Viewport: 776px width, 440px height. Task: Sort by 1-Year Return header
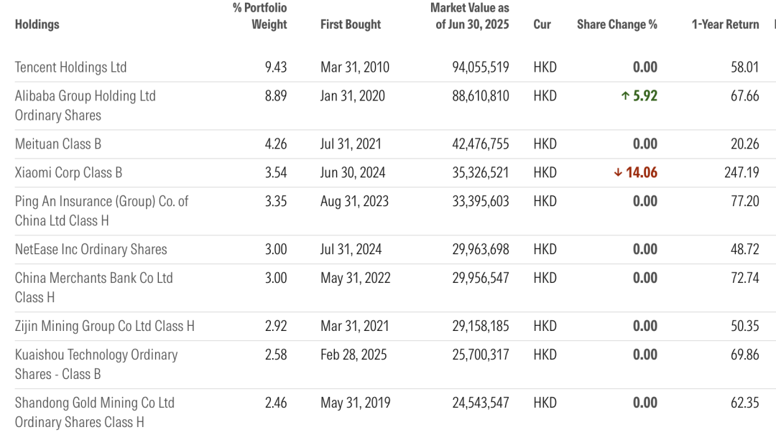725,24
